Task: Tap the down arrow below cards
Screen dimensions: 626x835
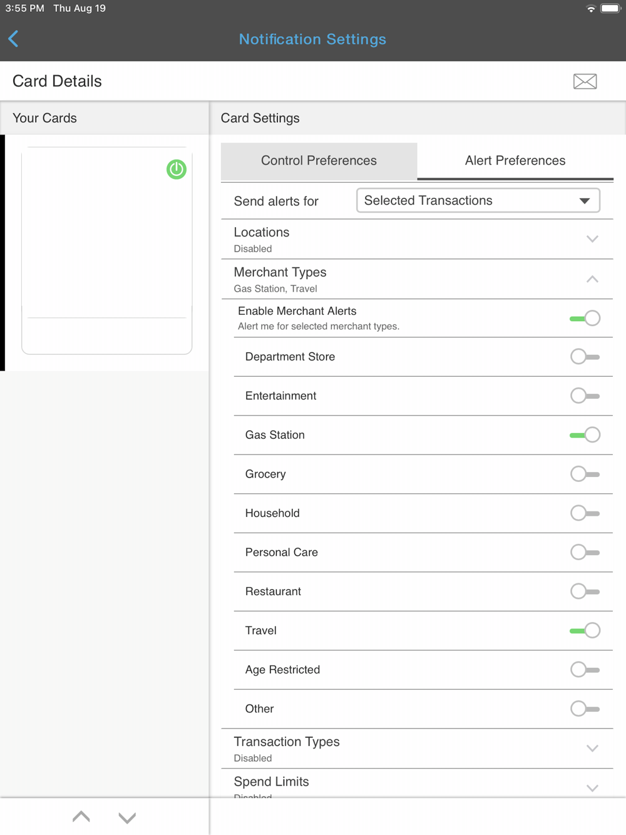Action: [x=127, y=817]
